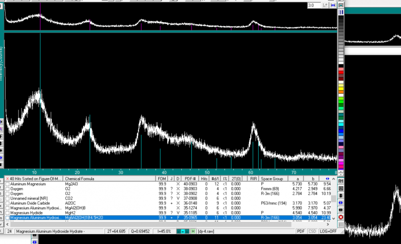Viewport: 401px width, 244px height.
Task: Click the blue fit-width arrows icon at top
Action: point(332,5)
